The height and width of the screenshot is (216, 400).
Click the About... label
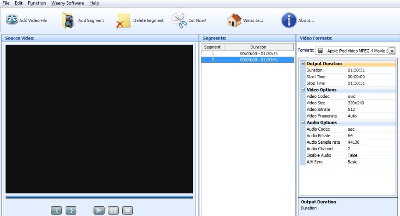click(306, 21)
